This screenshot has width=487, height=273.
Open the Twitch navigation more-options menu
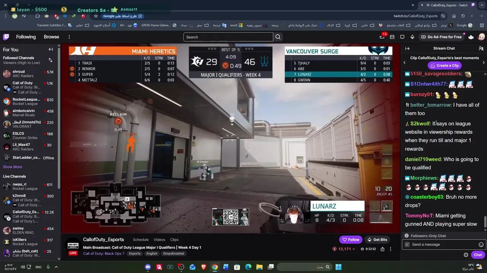pyautogui.click(x=69, y=37)
